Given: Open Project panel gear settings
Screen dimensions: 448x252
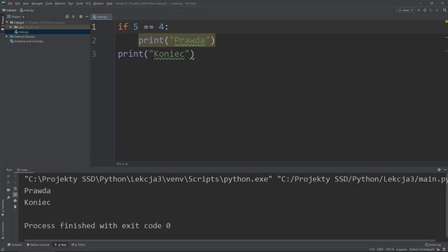Looking at the screenshot, I should 81,17.
